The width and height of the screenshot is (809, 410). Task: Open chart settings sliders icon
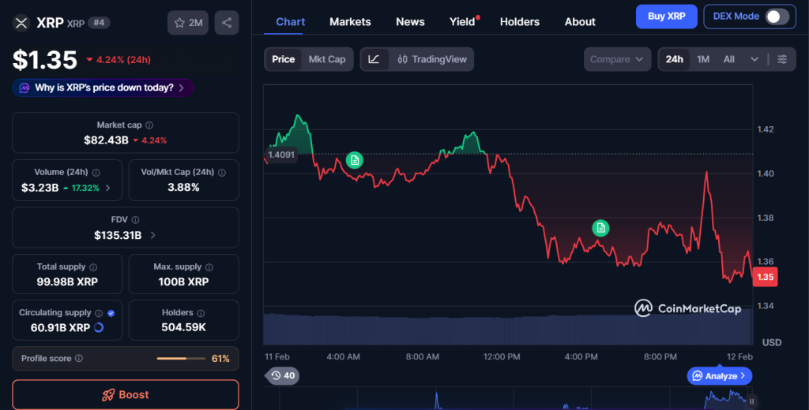click(782, 59)
